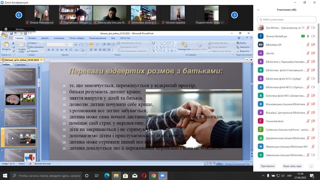The height and width of the screenshot is (180, 320).
Task: Open the Макет layout dropdown
Action: pyautogui.click(x=32, y=43)
